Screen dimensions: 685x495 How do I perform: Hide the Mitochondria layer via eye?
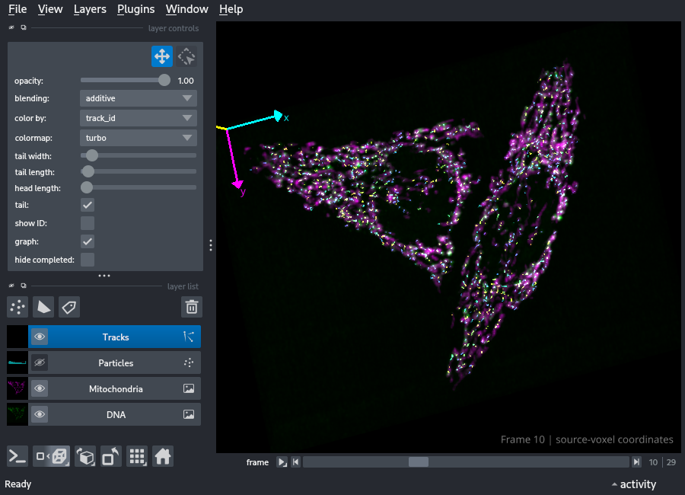(x=40, y=388)
